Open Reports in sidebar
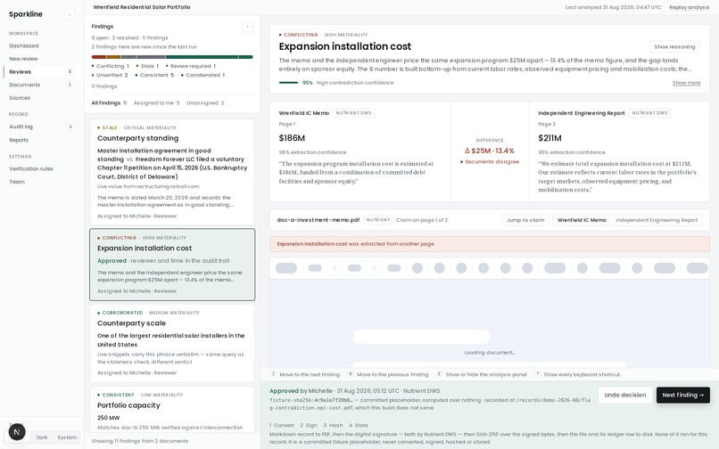The height and width of the screenshot is (449, 719). coord(19,140)
